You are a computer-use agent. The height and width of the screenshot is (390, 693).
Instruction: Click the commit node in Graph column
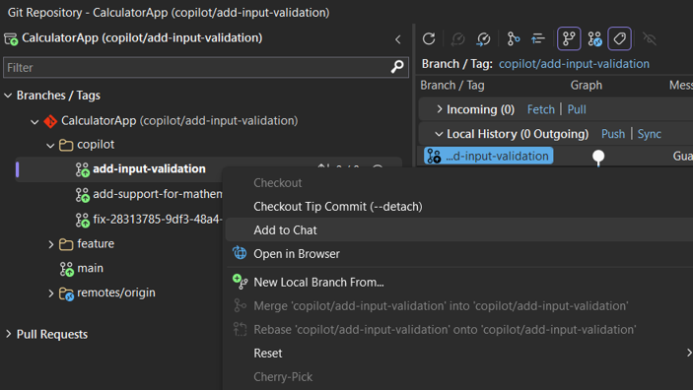[x=598, y=156]
